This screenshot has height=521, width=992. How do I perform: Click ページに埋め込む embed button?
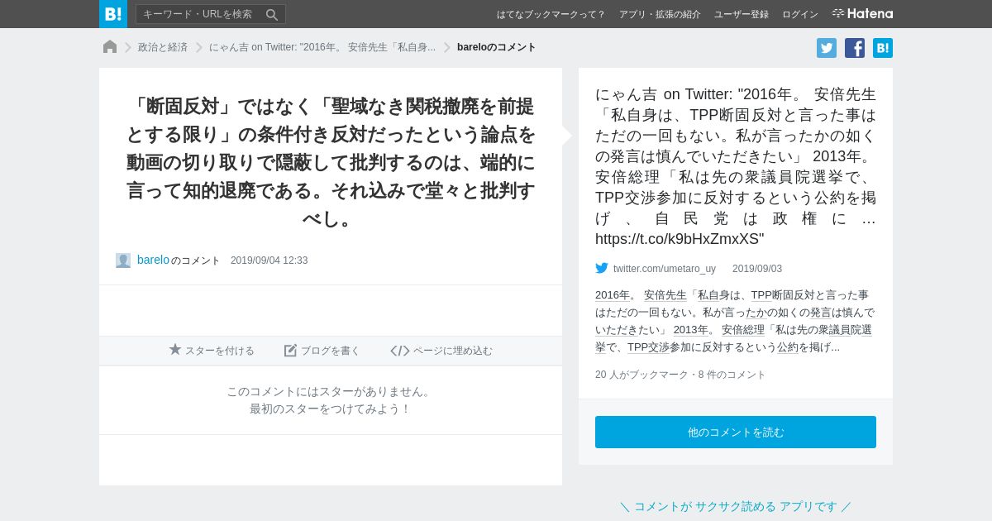coord(441,351)
